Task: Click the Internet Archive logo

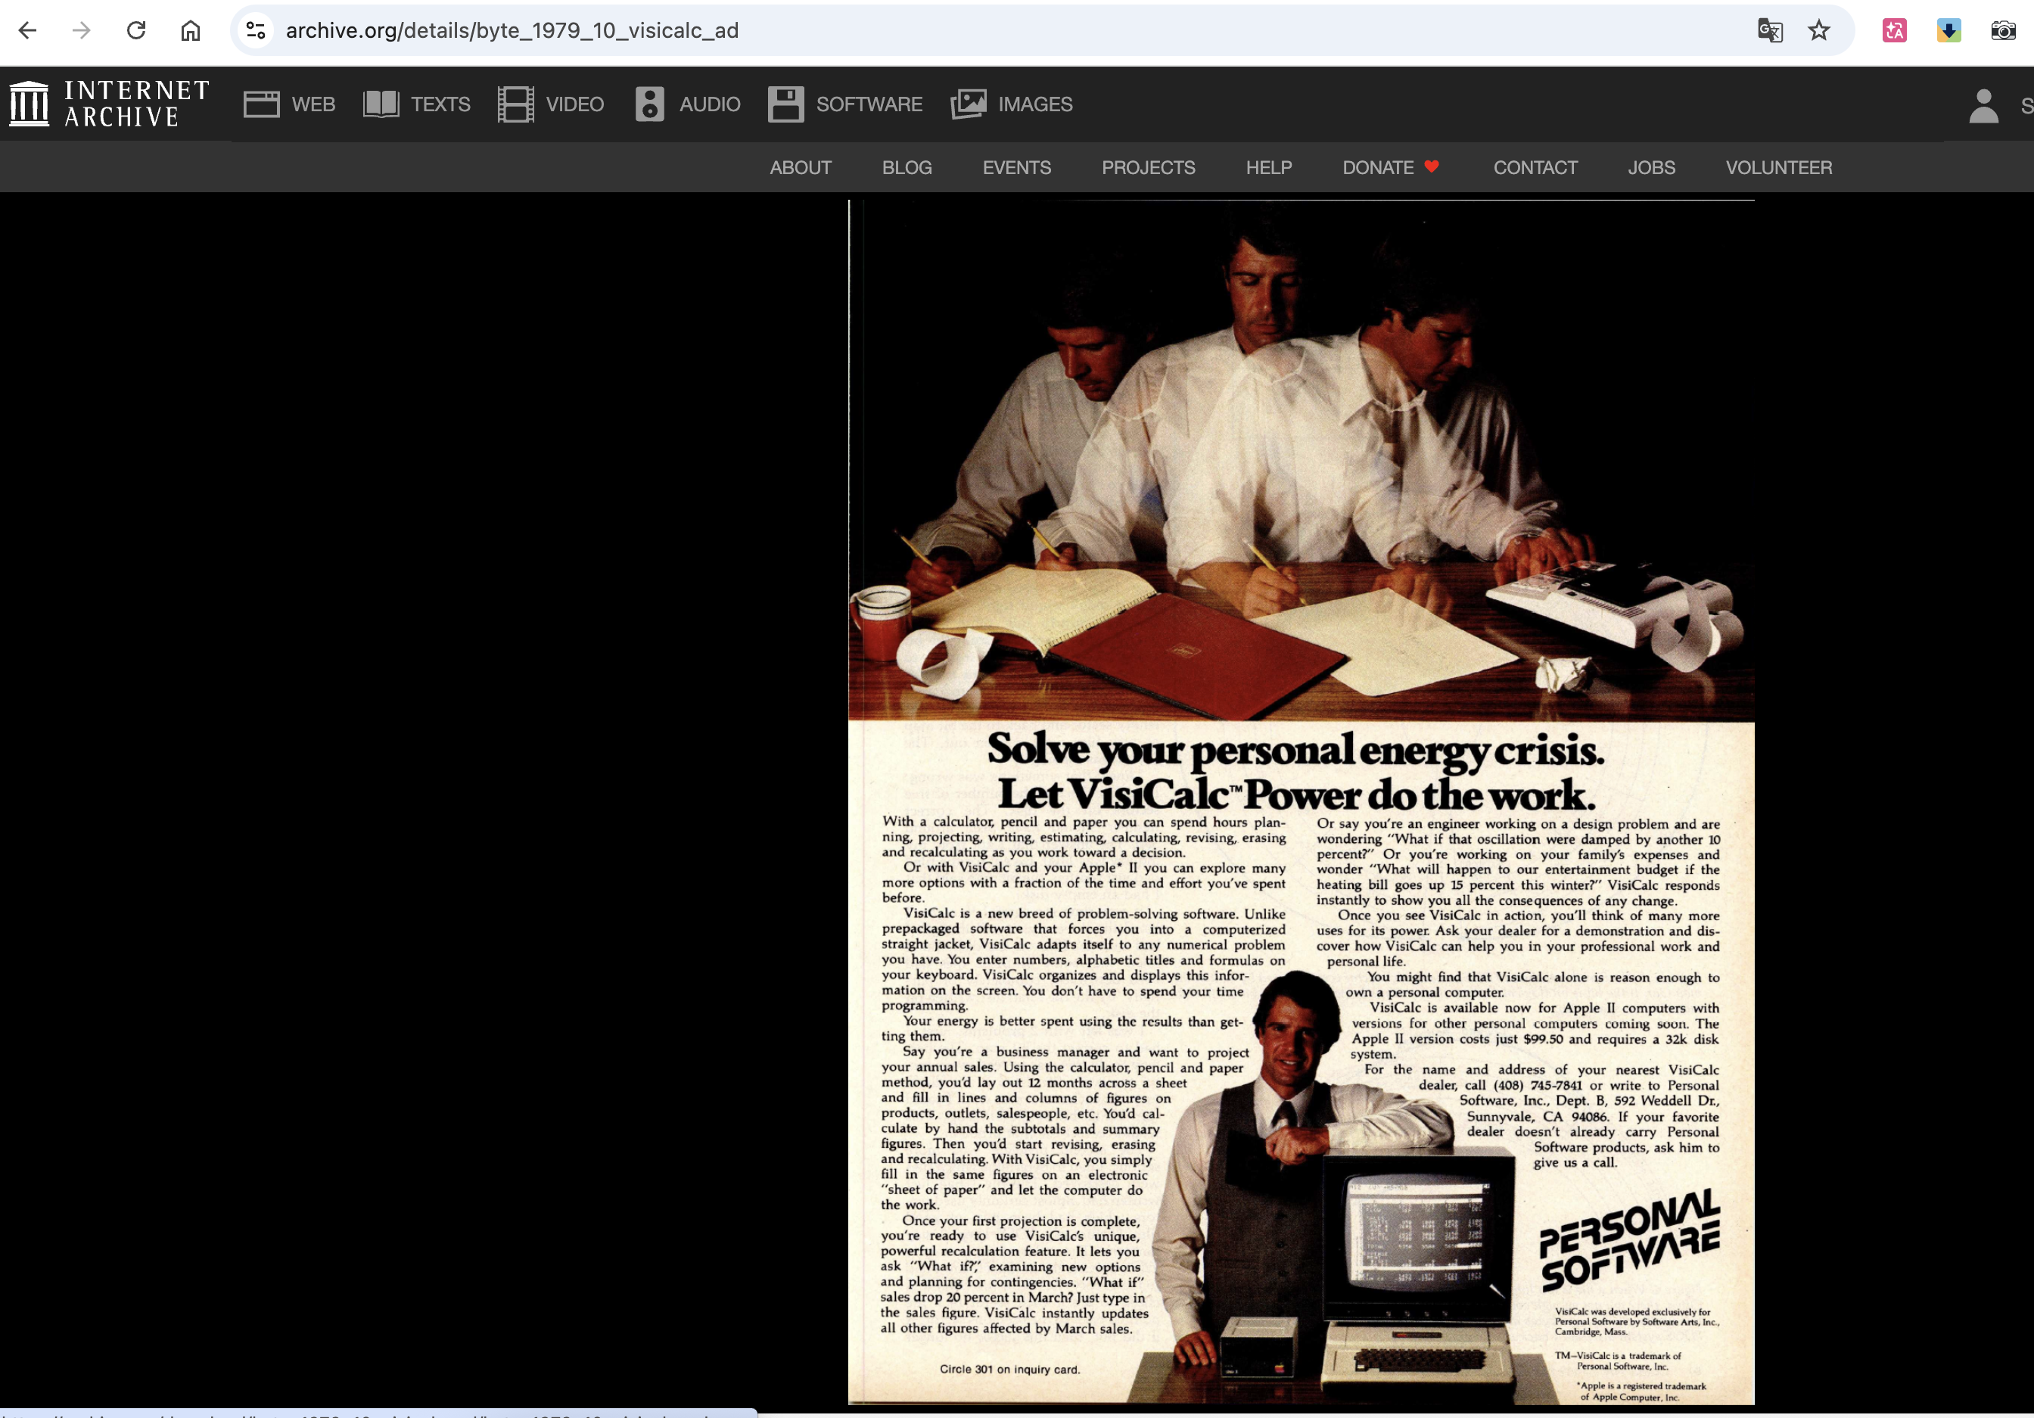Action: click(x=110, y=104)
